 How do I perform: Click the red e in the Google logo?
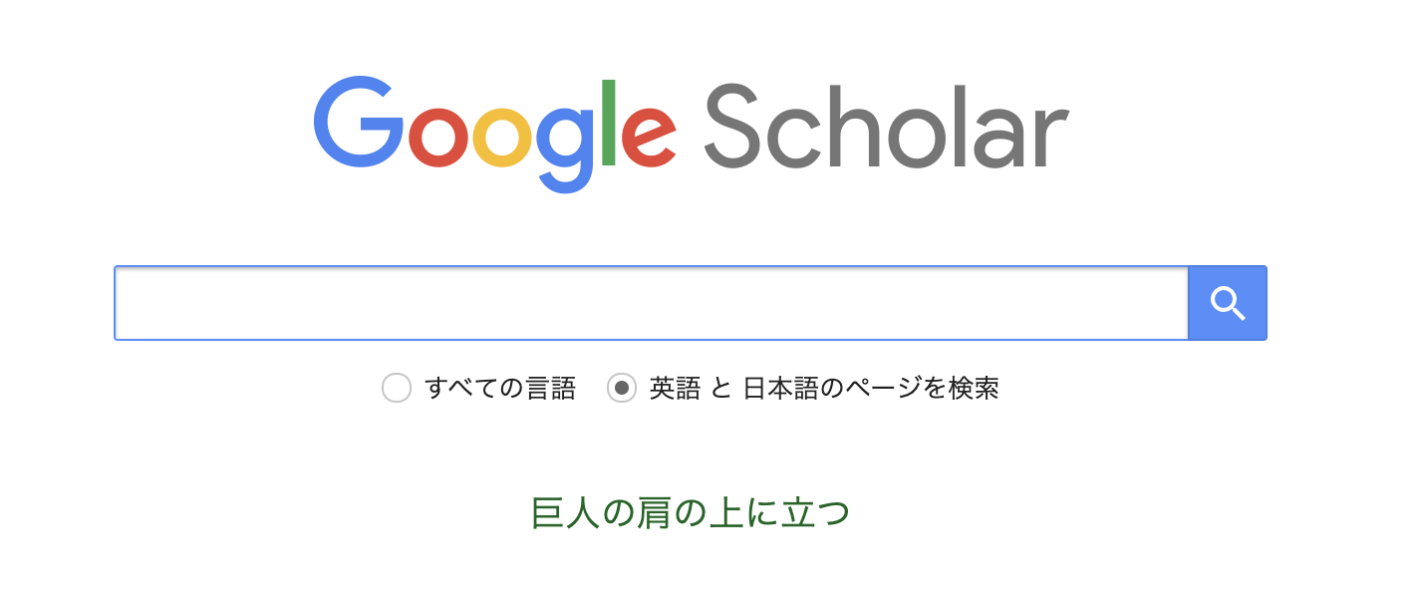point(650,138)
